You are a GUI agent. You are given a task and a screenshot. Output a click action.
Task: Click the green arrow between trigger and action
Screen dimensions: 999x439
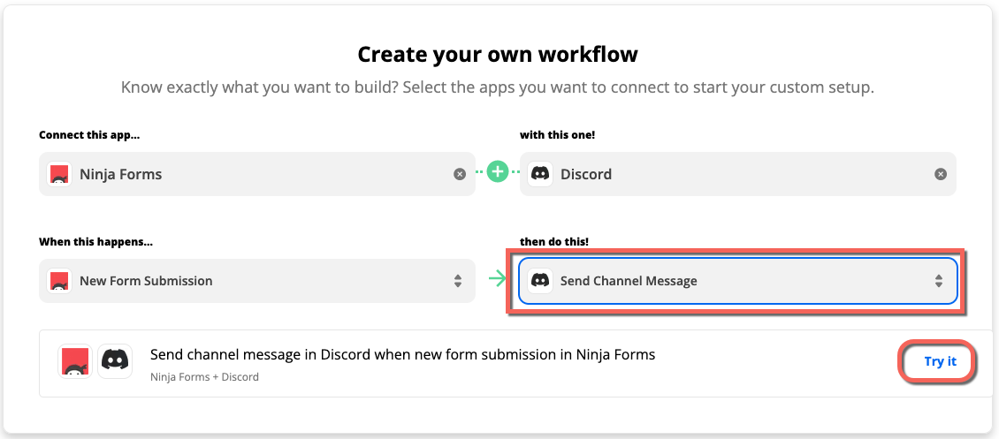point(497,281)
